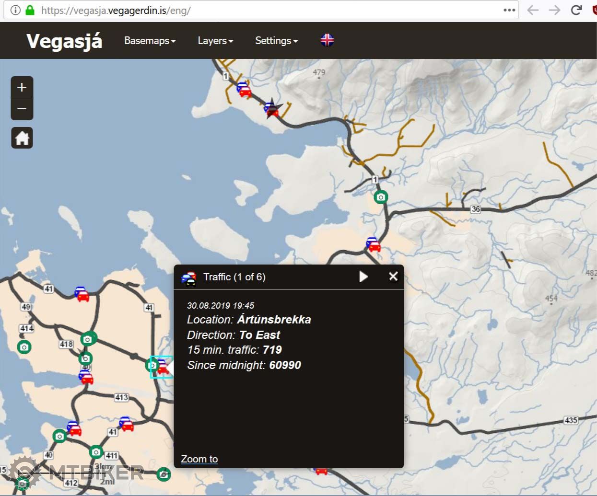Image resolution: width=597 pixels, height=496 pixels.
Task: Reload the page with browser refresh
Action: point(576,10)
